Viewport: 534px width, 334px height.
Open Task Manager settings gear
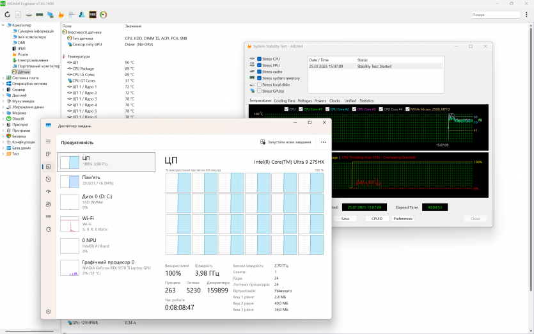[48, 312]
